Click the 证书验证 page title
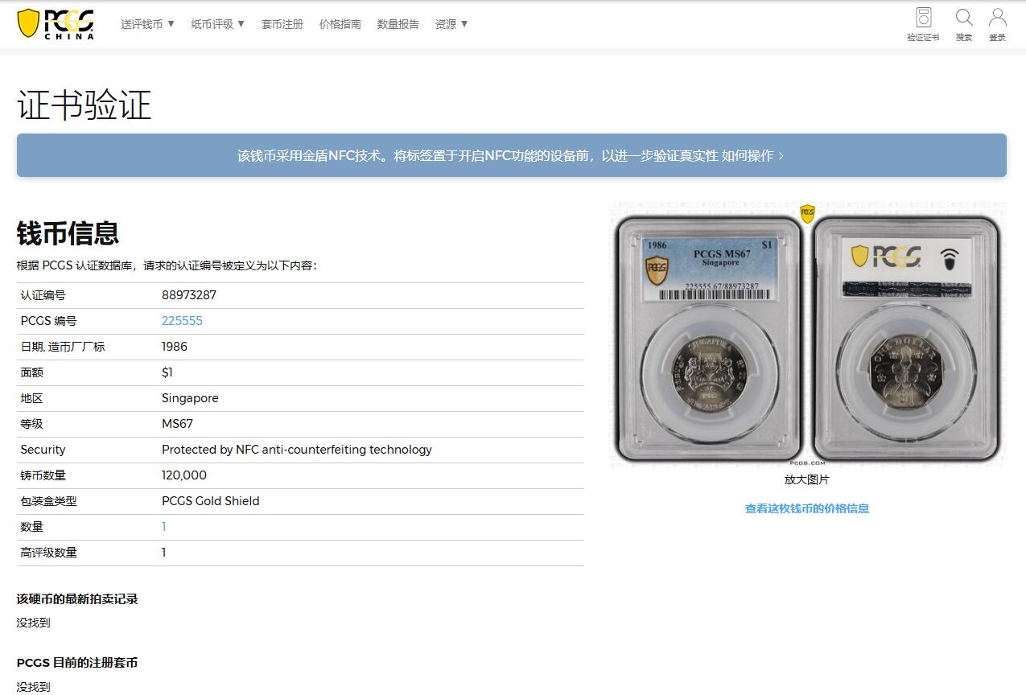Screen dimensions: 1026x695 coord(84,105)
